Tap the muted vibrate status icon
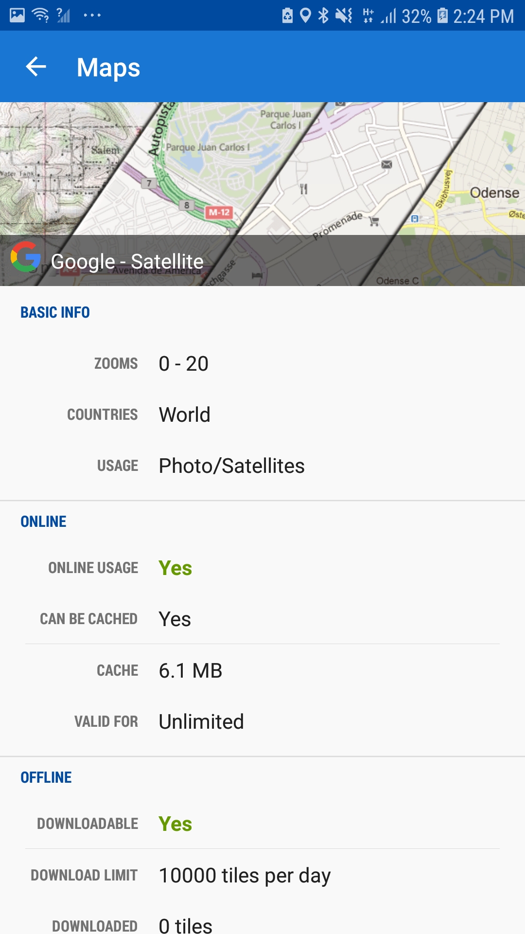525x934 pixels. 344,16
